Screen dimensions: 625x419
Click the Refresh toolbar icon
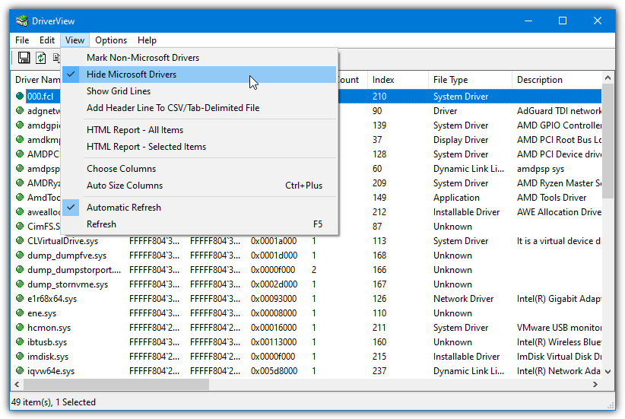40,58
